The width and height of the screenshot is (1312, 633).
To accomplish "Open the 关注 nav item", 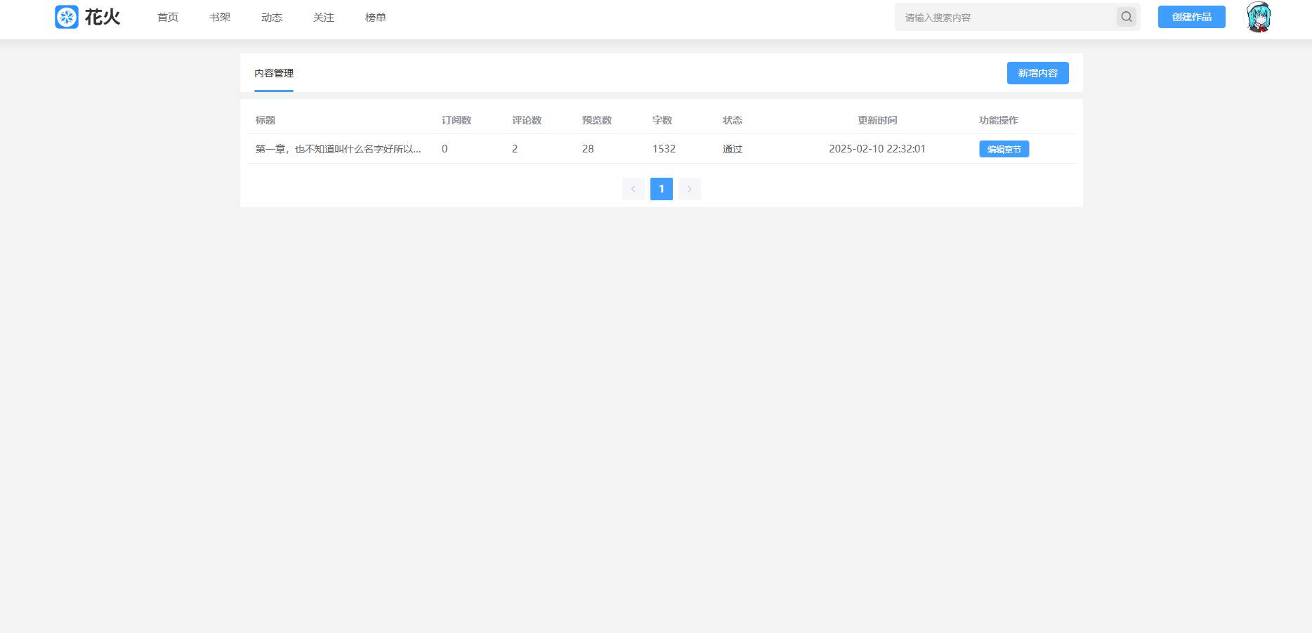I will (x=324, y=17).
